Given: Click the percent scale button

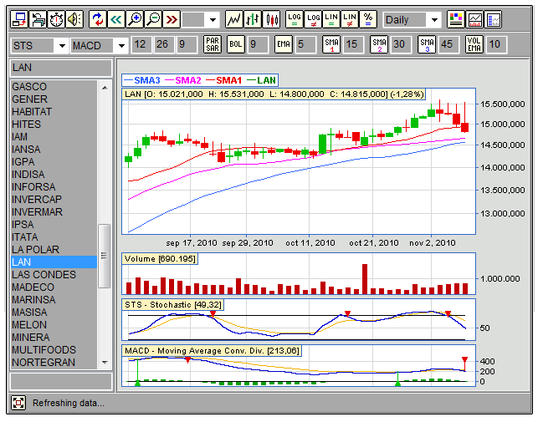Looking at the screenshot, I should tap(367, 19).
